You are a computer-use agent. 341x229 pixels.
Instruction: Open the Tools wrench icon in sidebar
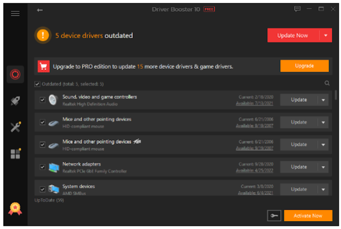coord(16,127)
